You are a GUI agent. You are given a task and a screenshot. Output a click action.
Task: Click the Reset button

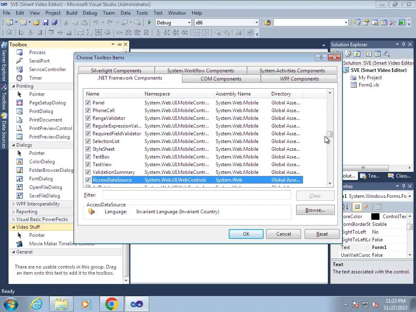point(322,234)
